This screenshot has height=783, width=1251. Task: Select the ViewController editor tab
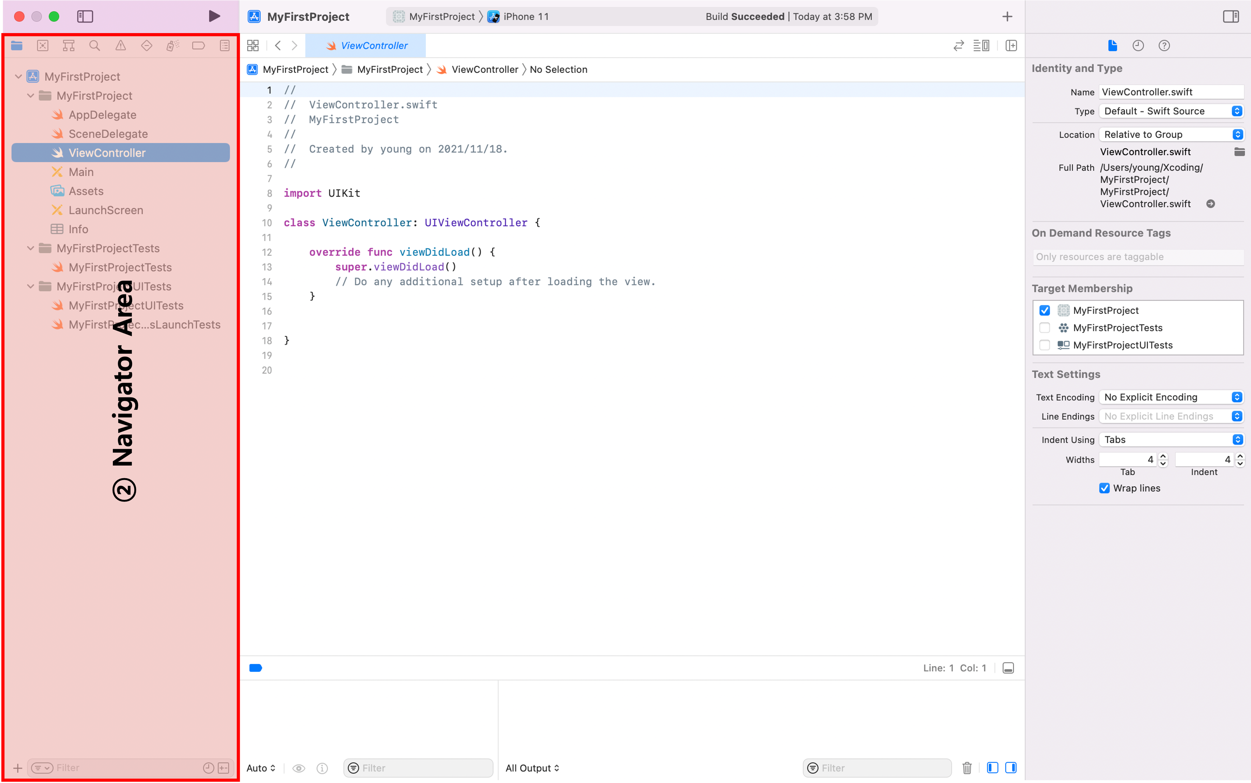click(x=366, y=46)
